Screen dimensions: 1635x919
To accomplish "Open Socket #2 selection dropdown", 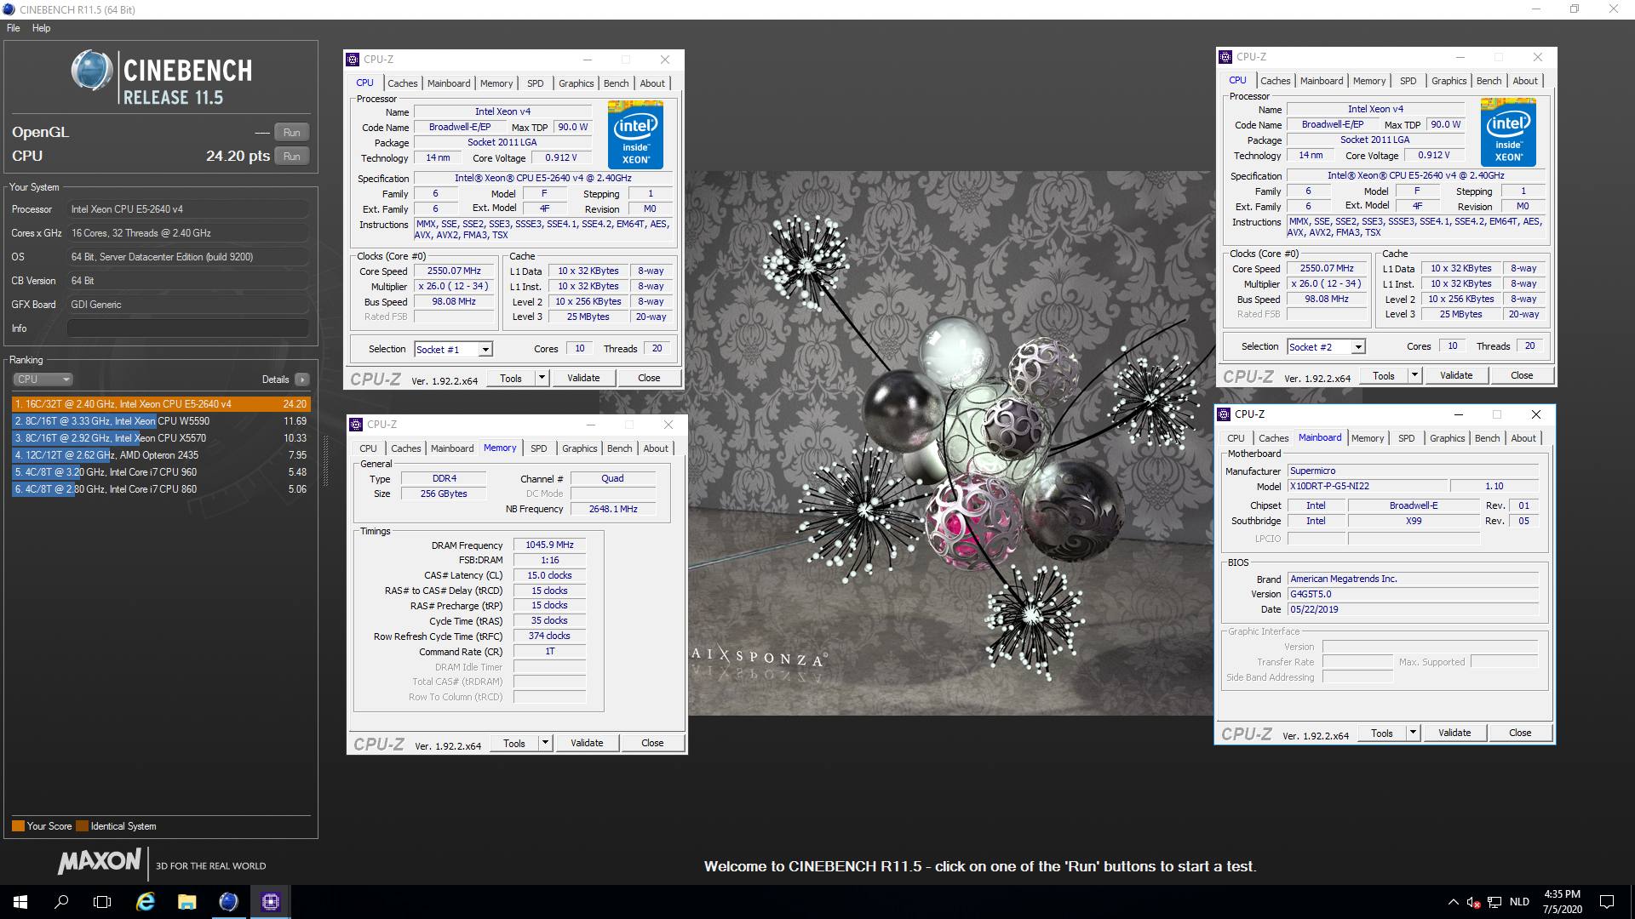I will 1326,347.
